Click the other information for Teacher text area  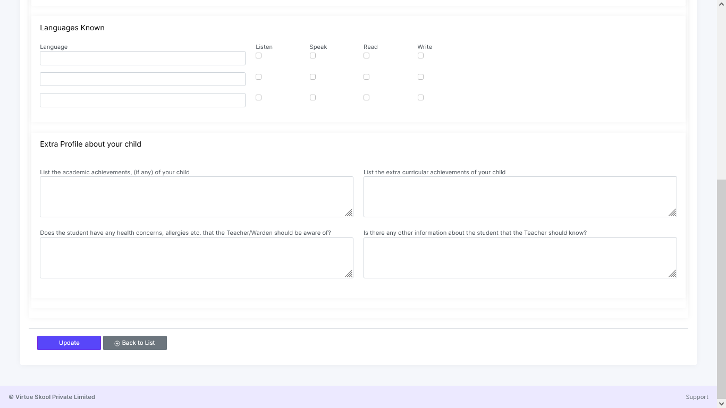coord(520,258)
